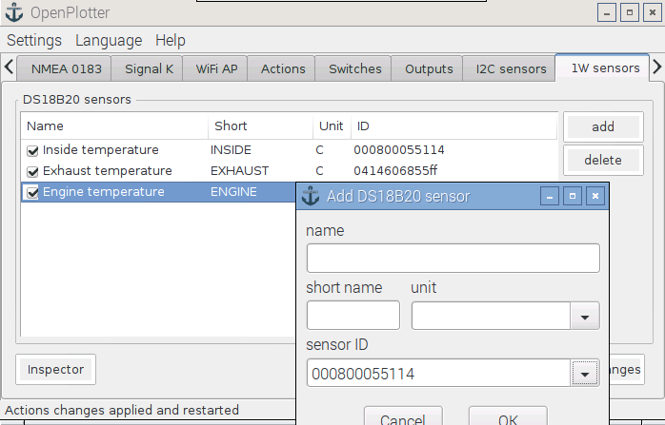The width and height of the screenshot is (665, 425).
Task: Click the ENGINE short name cell
Action: [233, 192]
